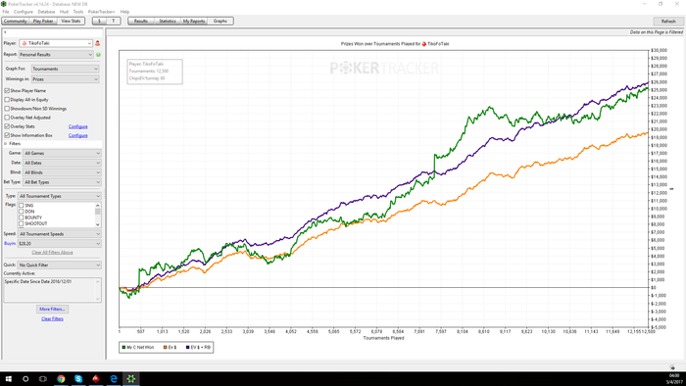
Task: Open the Game filter dropdown
Action: [x=62, y=154]
